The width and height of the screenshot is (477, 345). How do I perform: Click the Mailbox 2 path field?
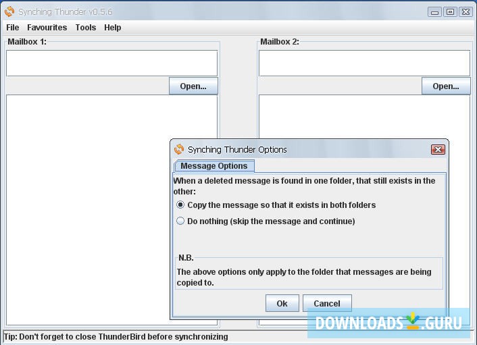[364, 63]
